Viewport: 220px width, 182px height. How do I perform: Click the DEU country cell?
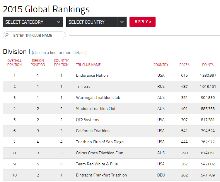pos(161,175)
